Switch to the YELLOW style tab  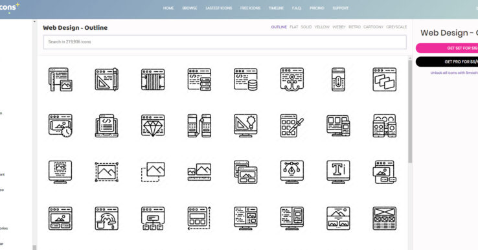322,27
